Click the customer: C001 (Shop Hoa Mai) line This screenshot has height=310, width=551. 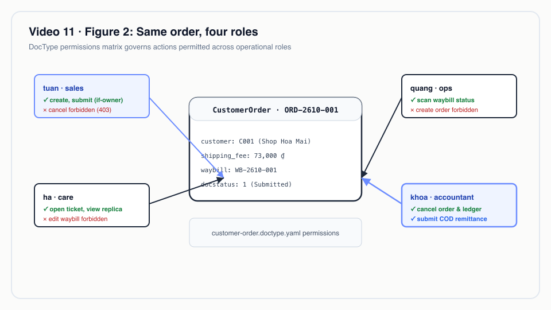(x=256, y=141)
